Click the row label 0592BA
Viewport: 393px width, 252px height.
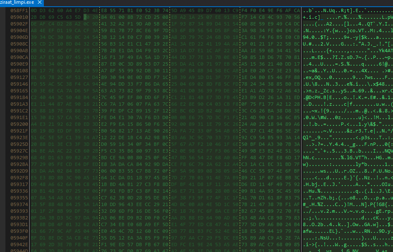click(x=19, y=165)
